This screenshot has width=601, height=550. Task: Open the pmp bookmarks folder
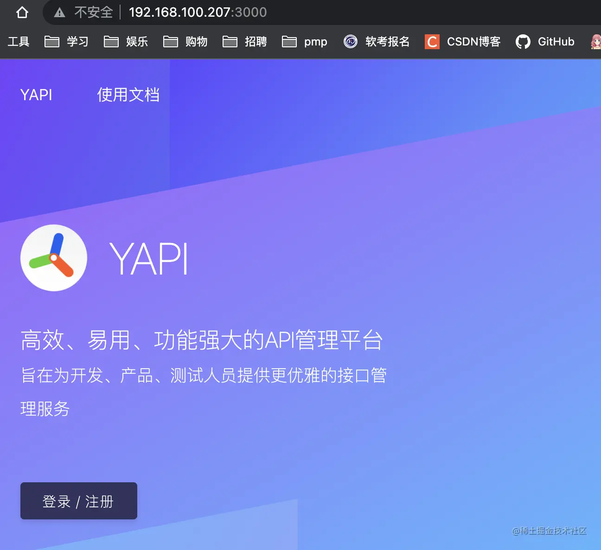coord(304,42)
